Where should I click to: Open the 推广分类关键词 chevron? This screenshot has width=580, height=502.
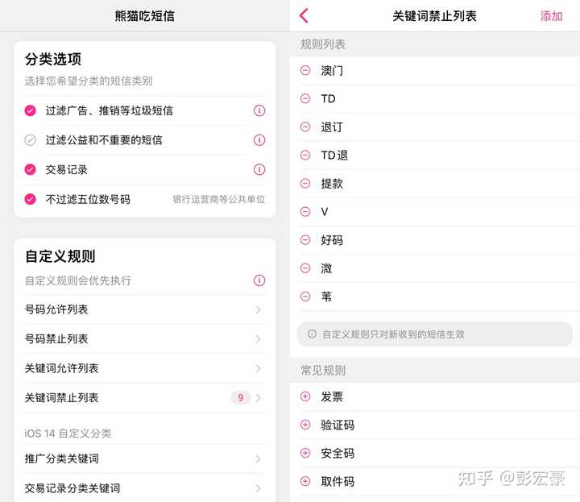[258, 458]
